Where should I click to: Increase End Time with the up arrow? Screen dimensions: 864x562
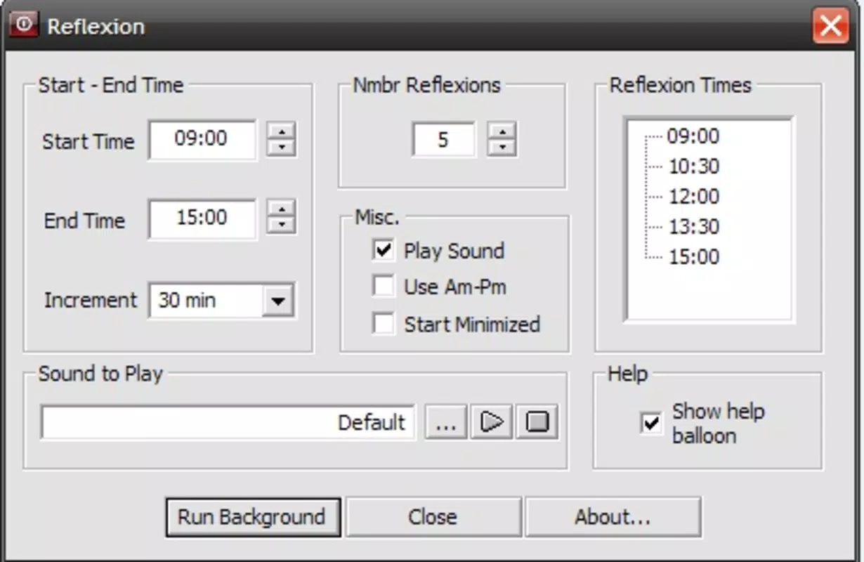pyautogui.click(x=282, y=209)
